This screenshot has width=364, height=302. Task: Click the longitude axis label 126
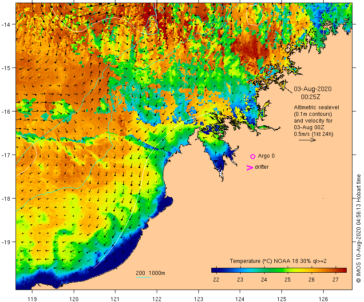pyautogui.click(x=323, y=299)
